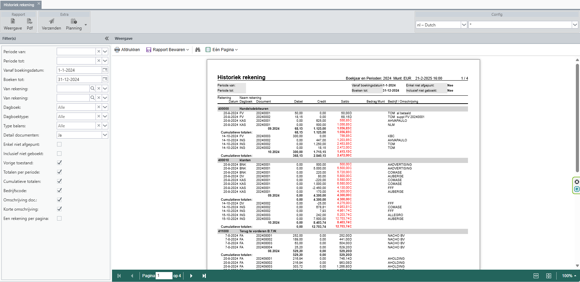Click the Pagina number input
This screenshot has width=580, height=282.
pos(164,276)
